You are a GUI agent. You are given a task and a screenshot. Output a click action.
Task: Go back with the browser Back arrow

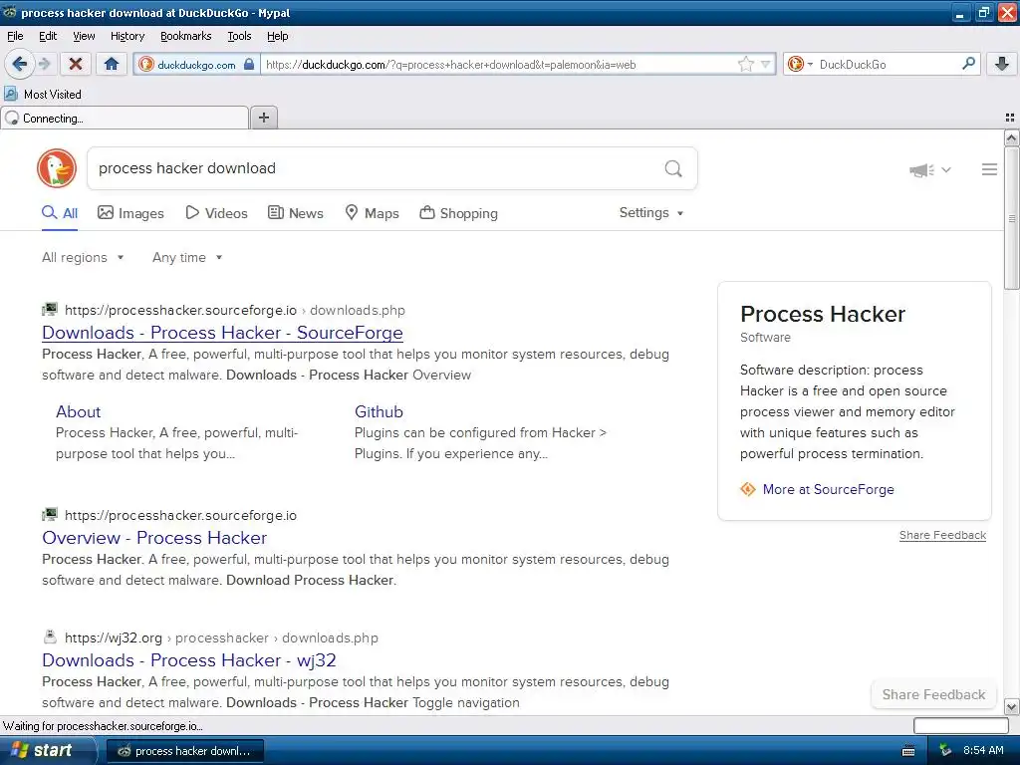point(18,64)
